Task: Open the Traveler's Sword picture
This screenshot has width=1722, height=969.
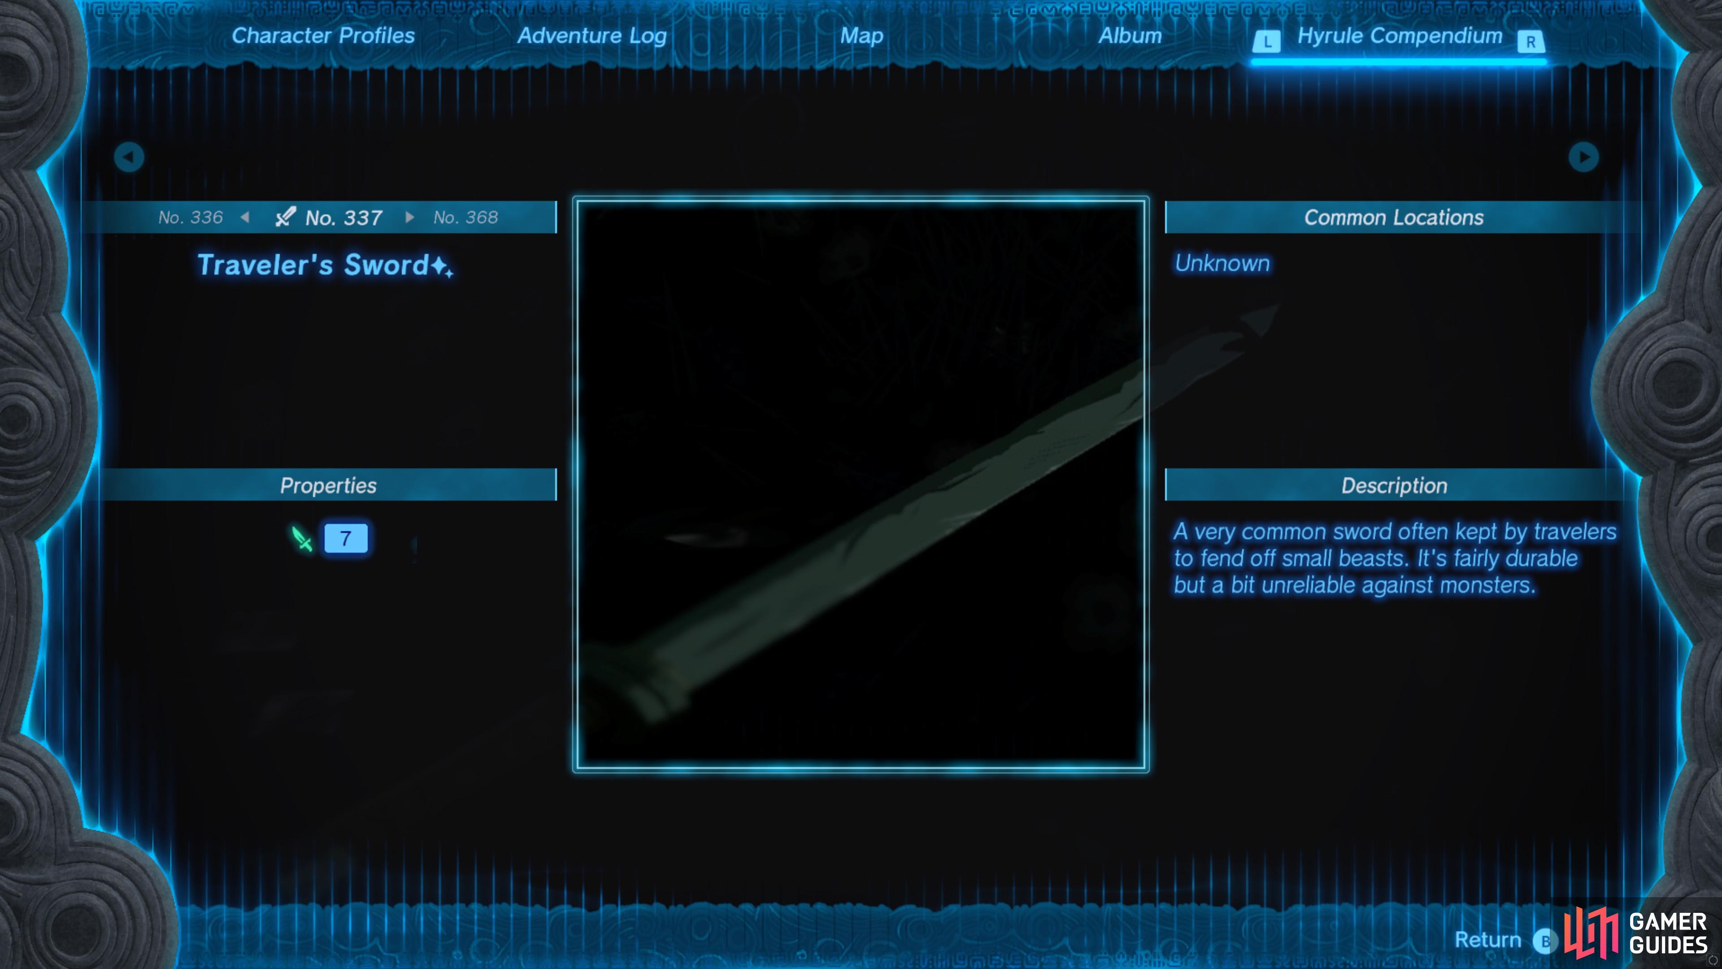Action: pyautogui.click(x=861, y=484)
